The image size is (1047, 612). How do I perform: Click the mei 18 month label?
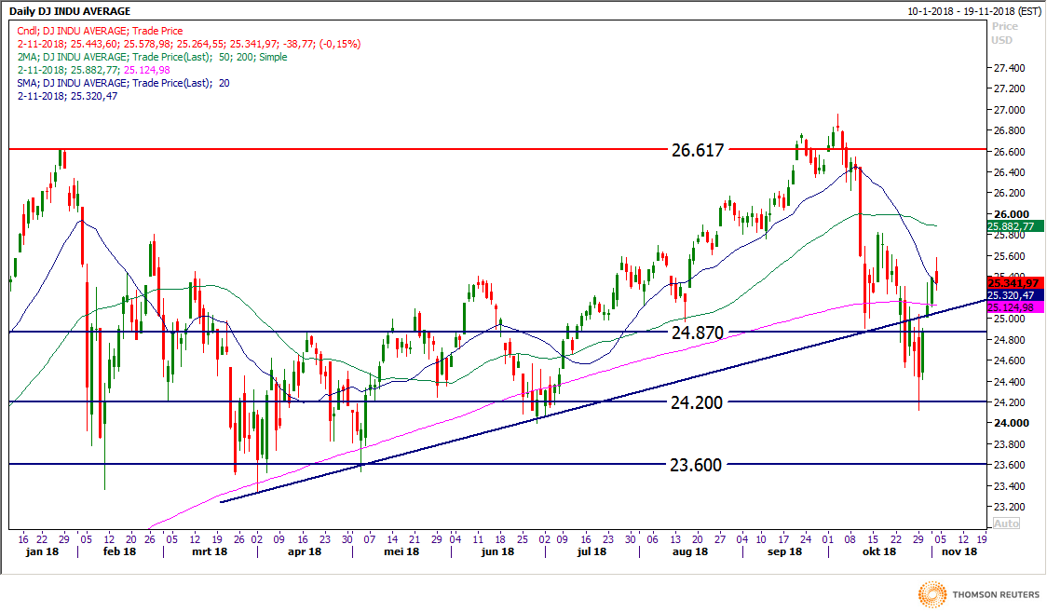(x=401, y=552)
